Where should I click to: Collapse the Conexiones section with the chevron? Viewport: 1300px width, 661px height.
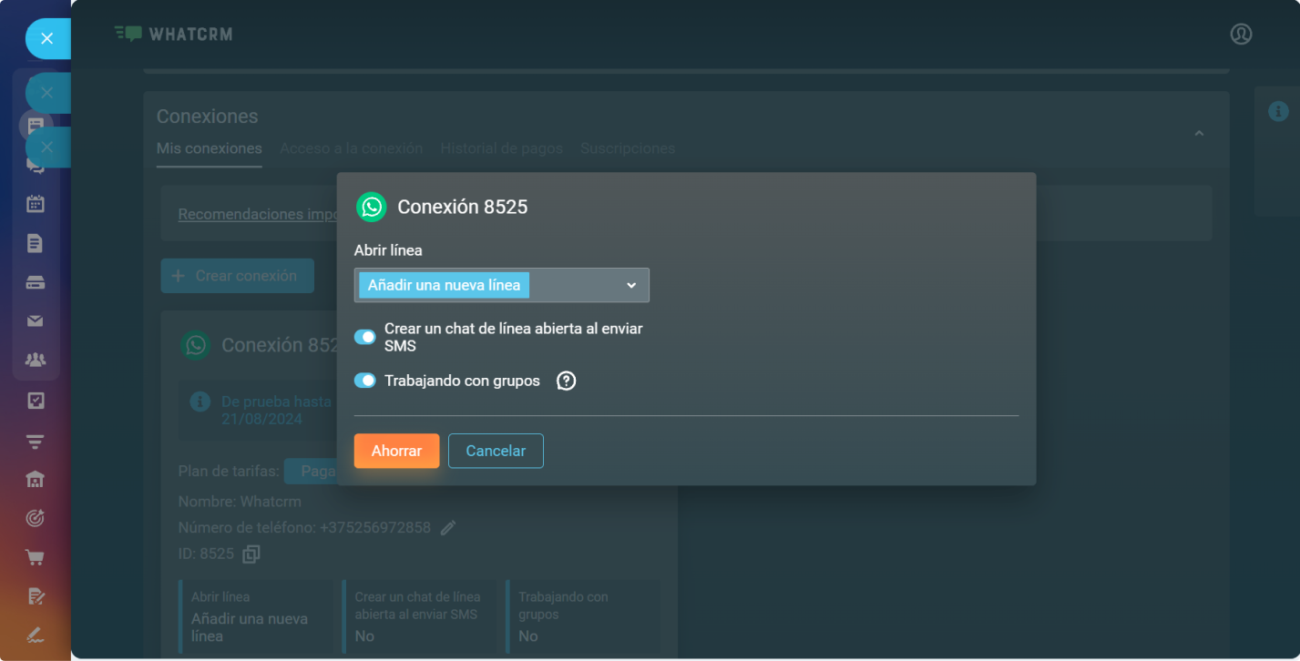1199,134
